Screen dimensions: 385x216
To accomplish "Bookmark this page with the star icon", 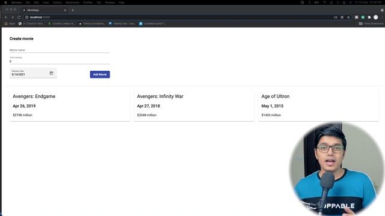I will coord(348,17).
